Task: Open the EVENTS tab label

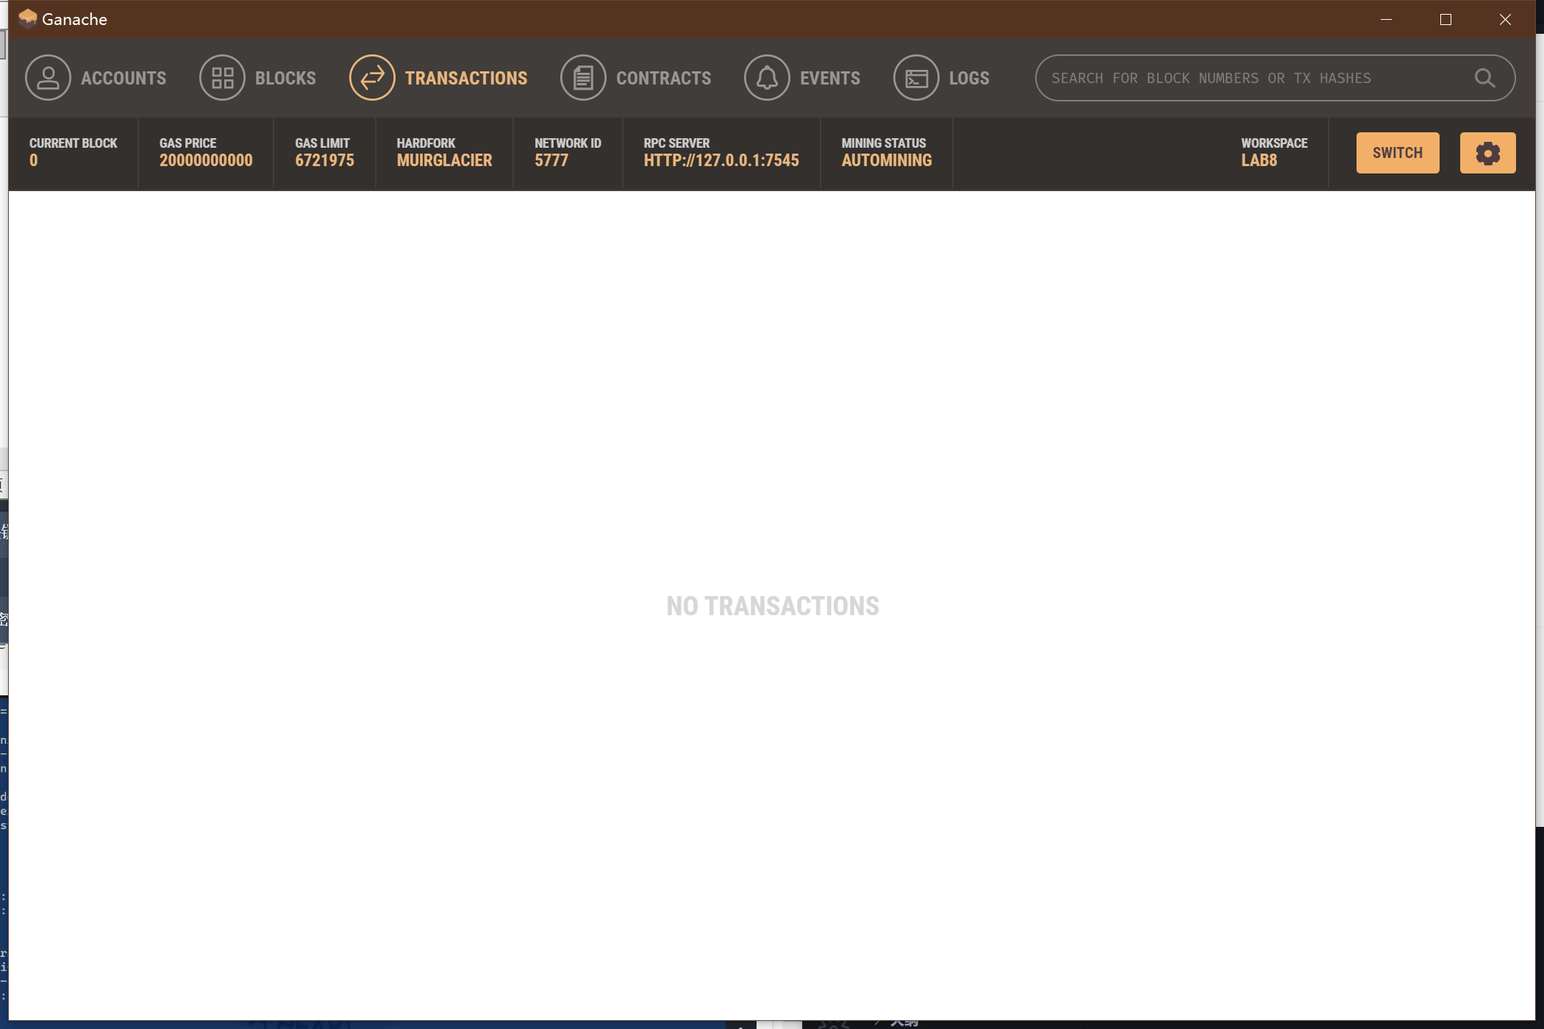Action: point(830,78)
